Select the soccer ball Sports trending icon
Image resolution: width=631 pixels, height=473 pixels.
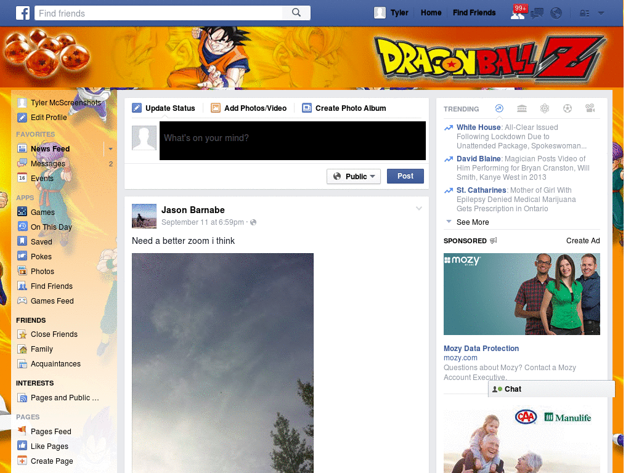click(x=568, y=108)
